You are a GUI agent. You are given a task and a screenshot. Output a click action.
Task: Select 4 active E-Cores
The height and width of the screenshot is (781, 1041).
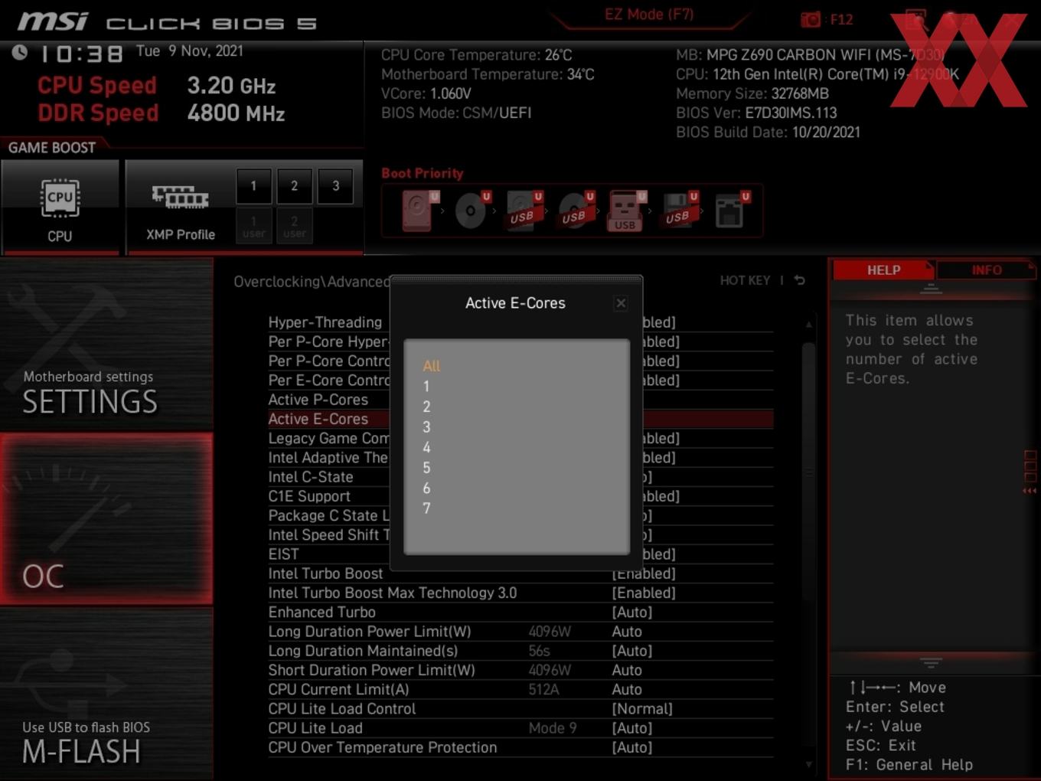pyautogui.click(x=426, y=448)
